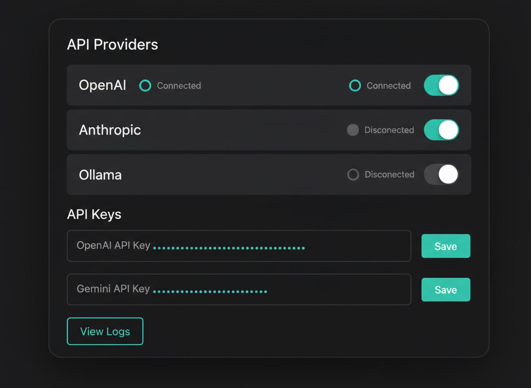
Task: Click the Gemini API Key input field
Action: (x=239, y=289)
